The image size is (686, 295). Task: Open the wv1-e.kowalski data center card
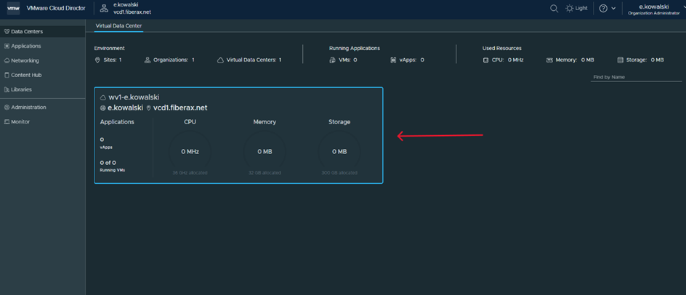[x=134, y=97]
